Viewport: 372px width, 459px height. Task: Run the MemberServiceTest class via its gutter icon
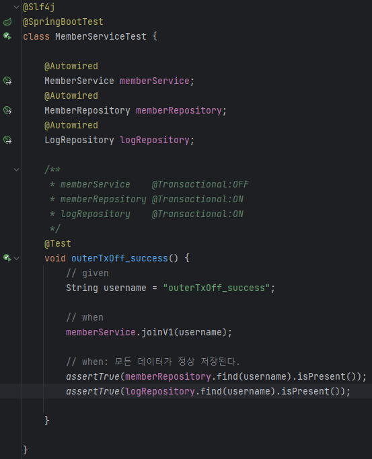point(7,36)
